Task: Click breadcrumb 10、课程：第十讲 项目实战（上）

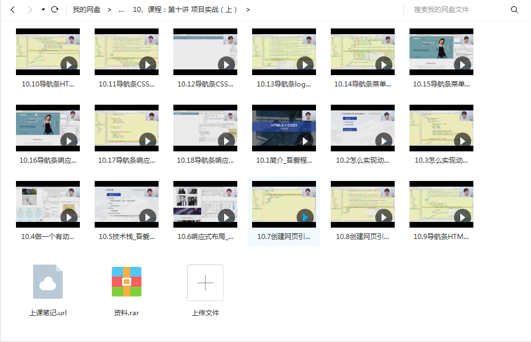Action: click(185, 10)
